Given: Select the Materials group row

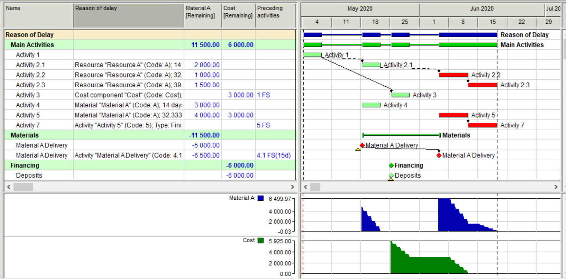Looking at the screenshot, I should click(x=150, y=135).
